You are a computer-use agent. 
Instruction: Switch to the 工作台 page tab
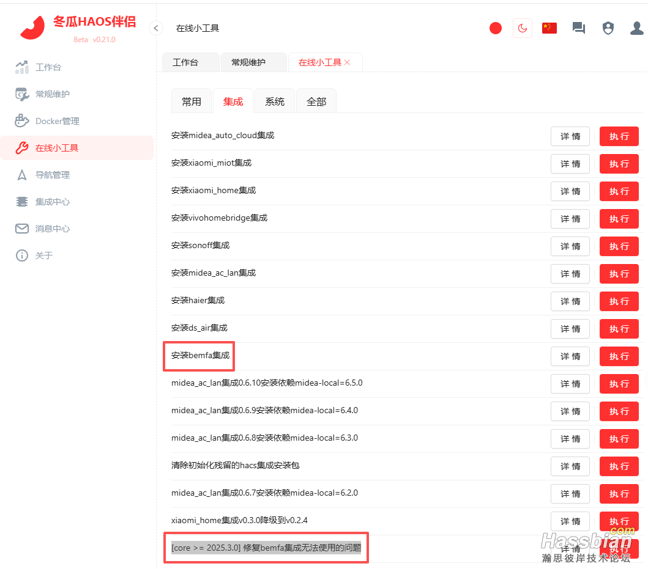(190, 62)
